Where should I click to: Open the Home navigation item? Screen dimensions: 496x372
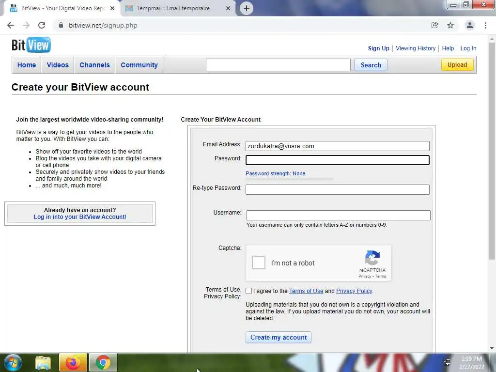click(x=27, y=65)
